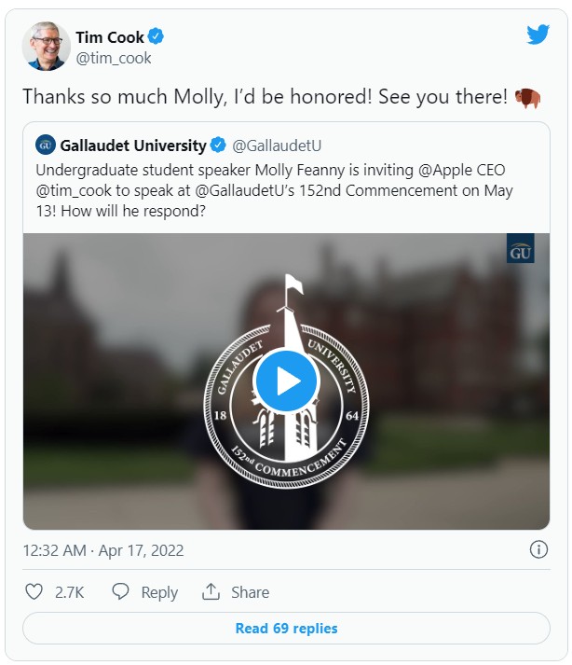Open the 12:32 AM Apr 17, 2022 timestamp
Viewport: 572px width, 665px height.
click(103, 550)
